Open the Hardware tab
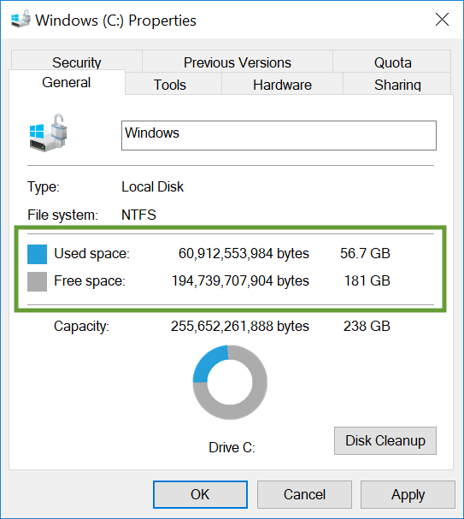 [282, 84]
